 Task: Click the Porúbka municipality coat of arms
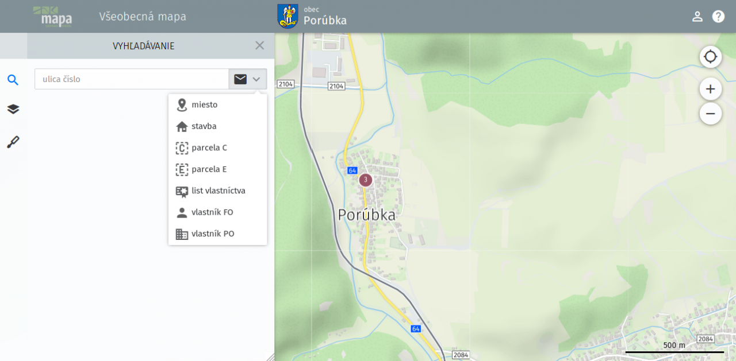point(287,16)
